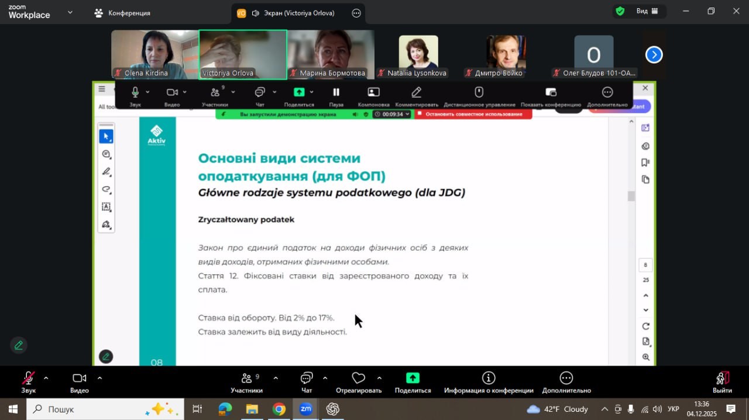Unmute microphone with Звук button
The width and height of the screenshot is (749, 420).
28,379
